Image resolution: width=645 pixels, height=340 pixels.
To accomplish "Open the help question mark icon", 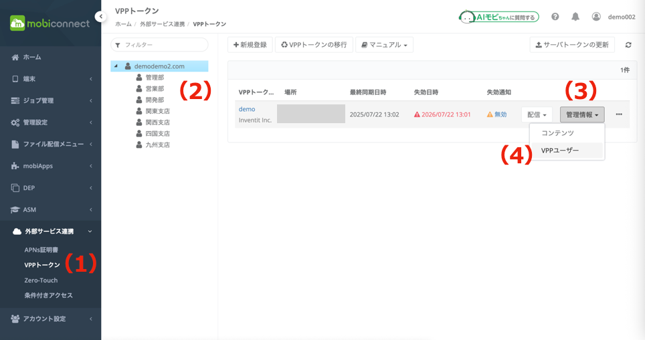I will point(555,17).
